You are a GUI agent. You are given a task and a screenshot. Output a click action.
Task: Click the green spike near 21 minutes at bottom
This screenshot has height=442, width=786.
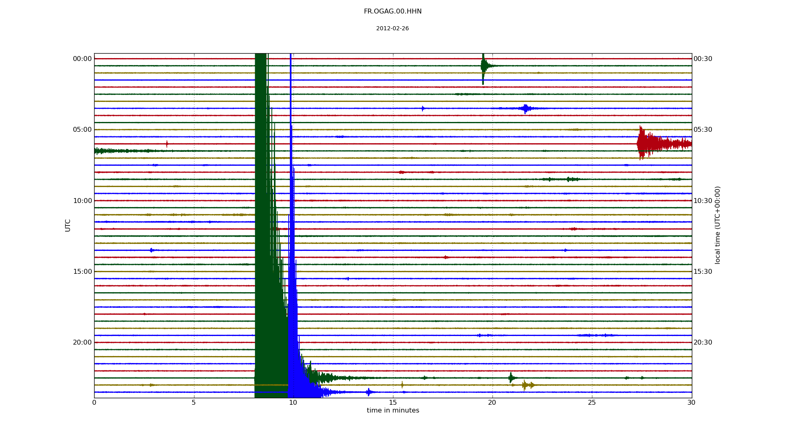[511, 378]
